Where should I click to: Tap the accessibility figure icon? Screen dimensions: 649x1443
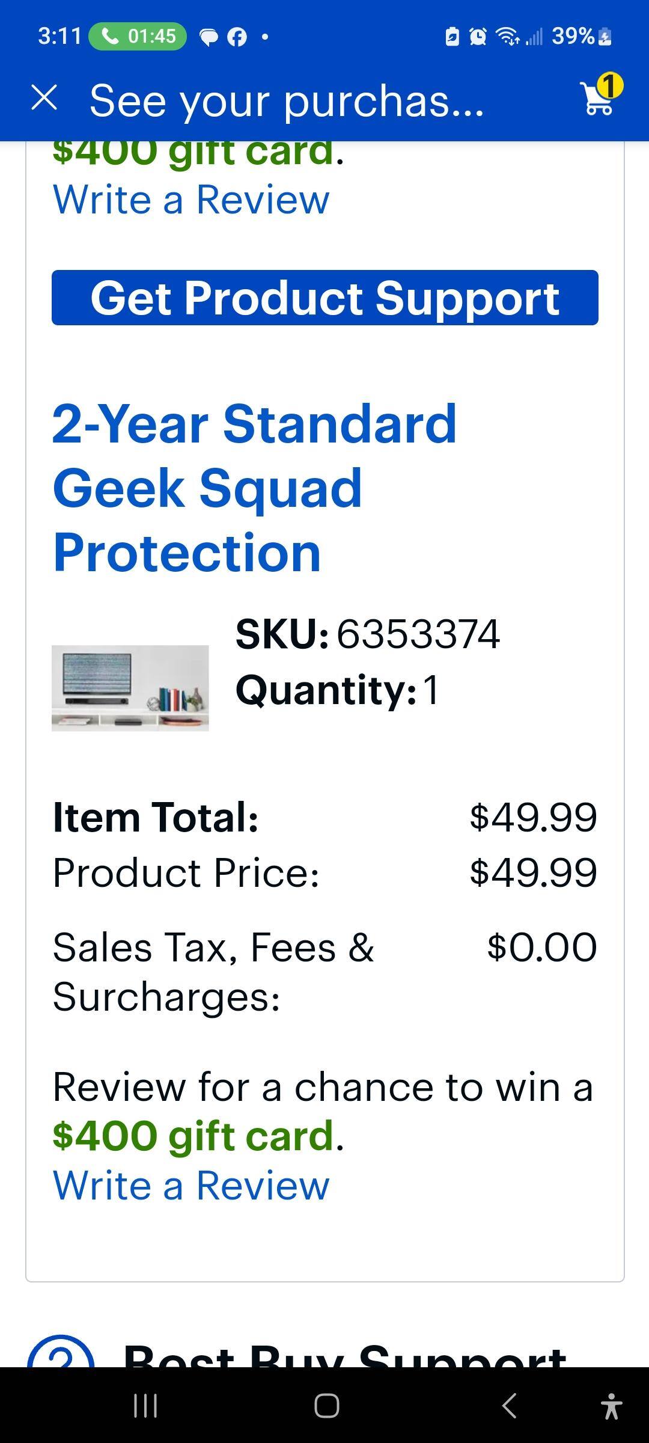(x=611, y=1406)
